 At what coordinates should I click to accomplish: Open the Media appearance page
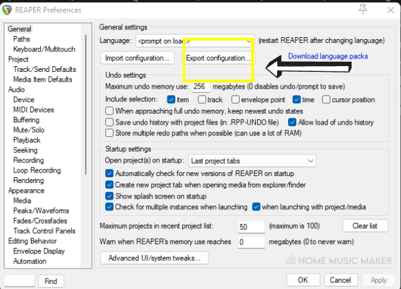pos(22,200)
